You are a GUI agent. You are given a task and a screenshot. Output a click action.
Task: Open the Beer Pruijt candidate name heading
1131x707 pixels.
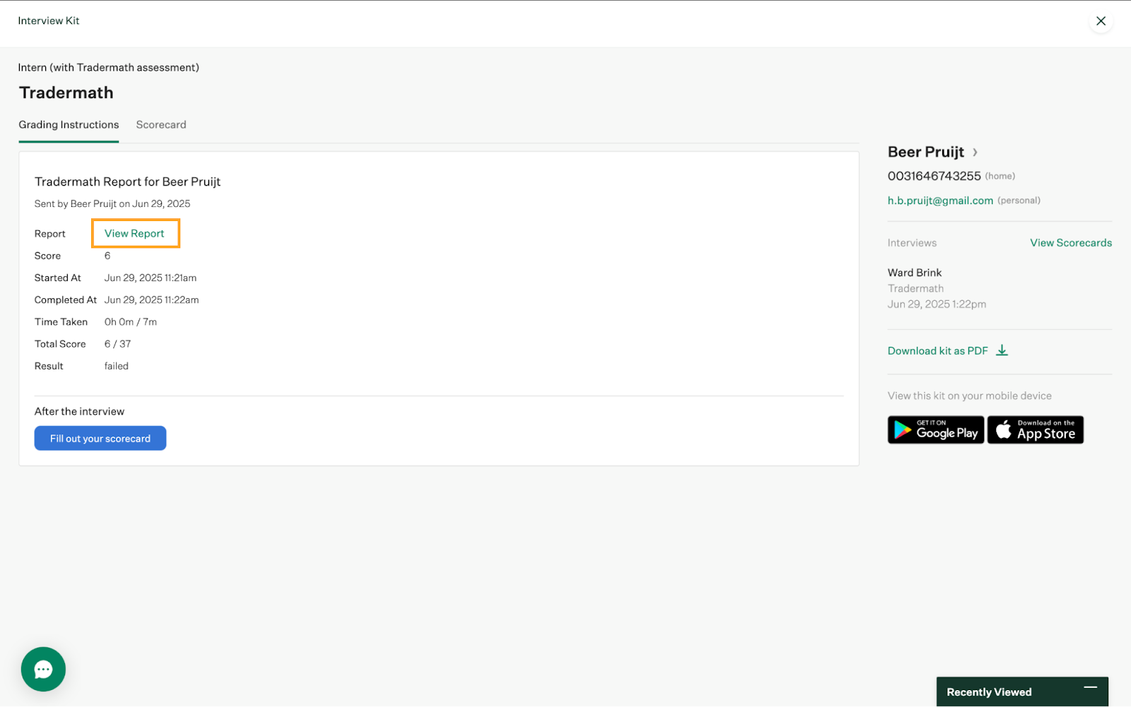click(x=925, y=153)
